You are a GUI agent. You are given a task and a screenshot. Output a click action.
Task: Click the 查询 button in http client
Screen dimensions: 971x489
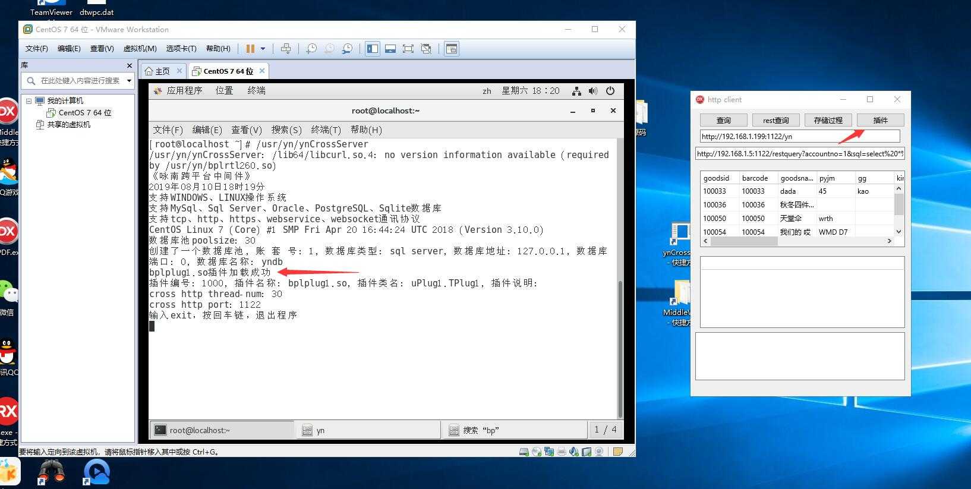723,120
